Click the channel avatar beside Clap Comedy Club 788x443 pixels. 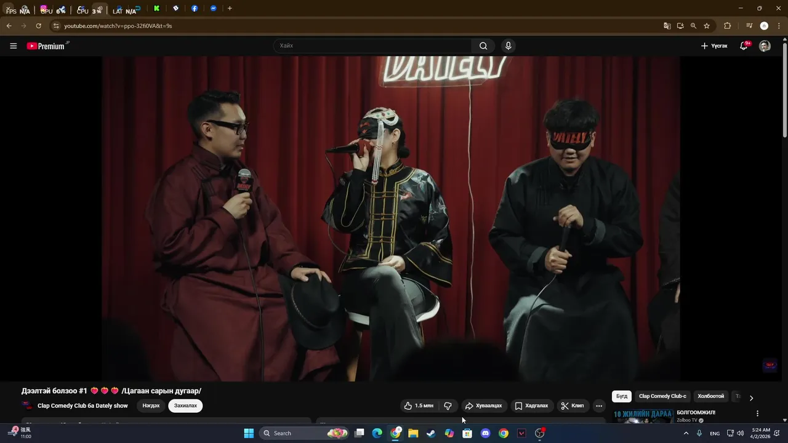[x=27, y=405]
